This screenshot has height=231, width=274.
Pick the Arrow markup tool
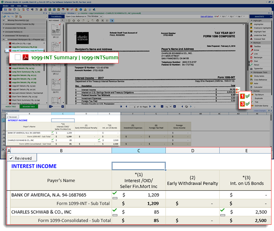(x=256, y=50)
